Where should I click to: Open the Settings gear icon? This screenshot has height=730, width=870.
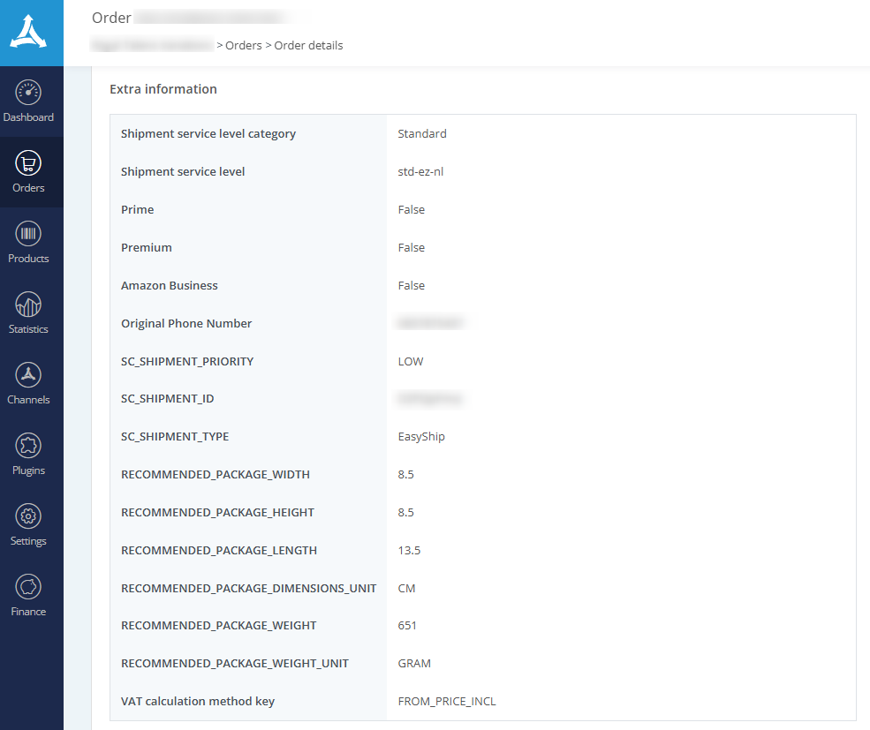[28, 516]
